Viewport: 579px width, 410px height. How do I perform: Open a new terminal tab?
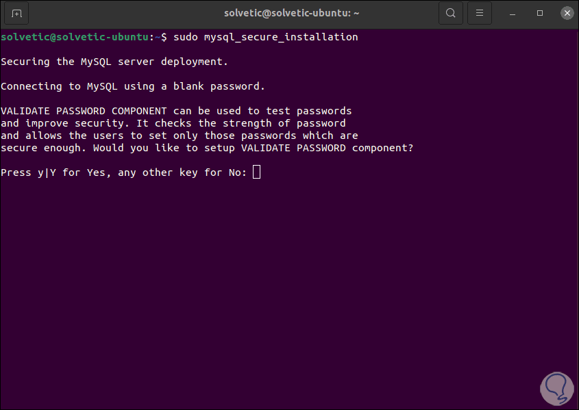[x=17, y=13]
